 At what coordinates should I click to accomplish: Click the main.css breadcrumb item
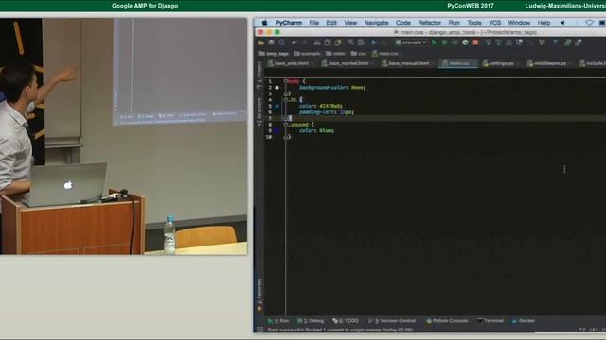point(385,54)
